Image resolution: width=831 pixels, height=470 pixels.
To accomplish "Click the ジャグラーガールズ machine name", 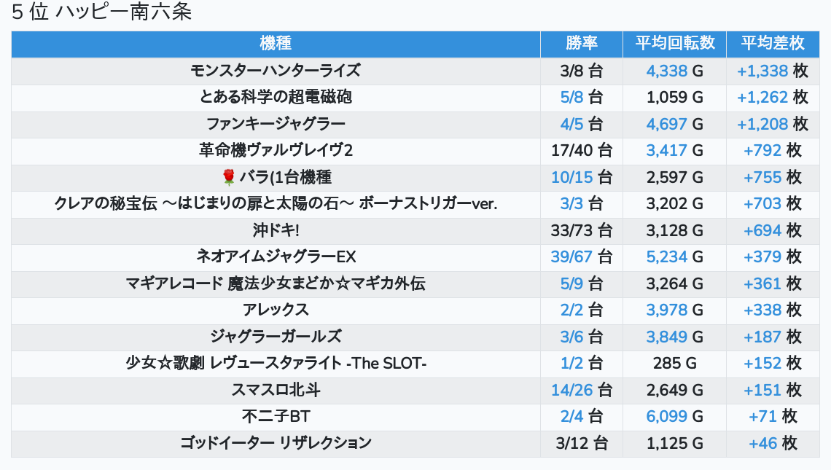I will coord(276,337).
